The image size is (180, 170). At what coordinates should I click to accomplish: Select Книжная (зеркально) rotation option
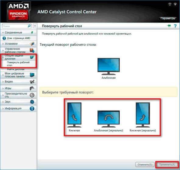(143, 117)
